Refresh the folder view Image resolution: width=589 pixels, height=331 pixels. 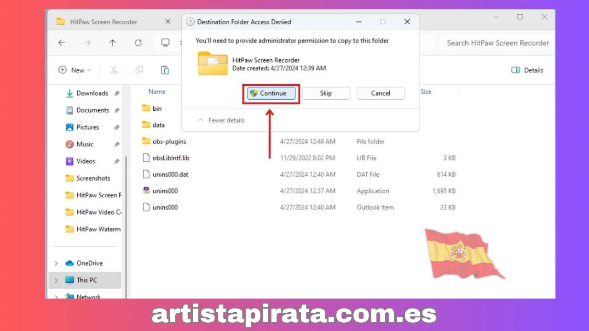click(138, 43)
